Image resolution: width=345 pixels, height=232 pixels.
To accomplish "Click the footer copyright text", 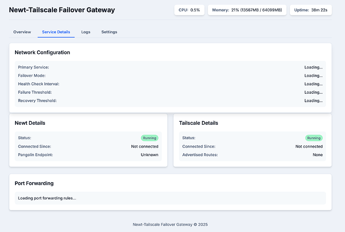I will [170, 225].
